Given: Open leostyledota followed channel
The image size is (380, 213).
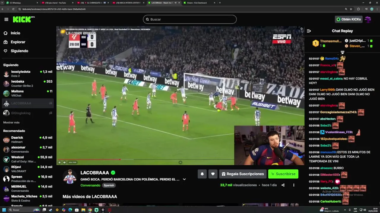Looking at the screenshot, I should (x=28, y=74).
